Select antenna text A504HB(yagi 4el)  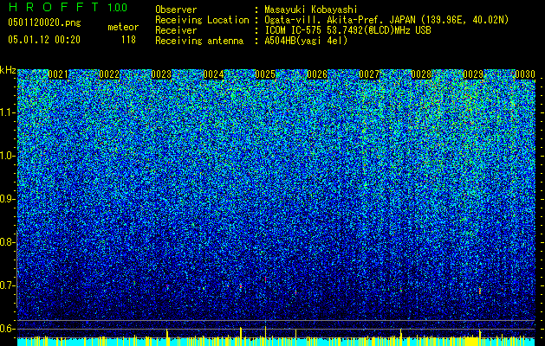pyautogui.click(x=306, y=41)
